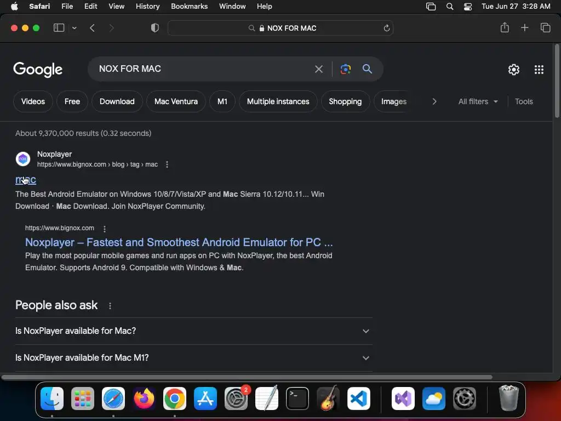Open App Store from the Dock
Image resolution: width=561 pixels, height=421 pixels.
pyautogui.click(x=205, y=398)
